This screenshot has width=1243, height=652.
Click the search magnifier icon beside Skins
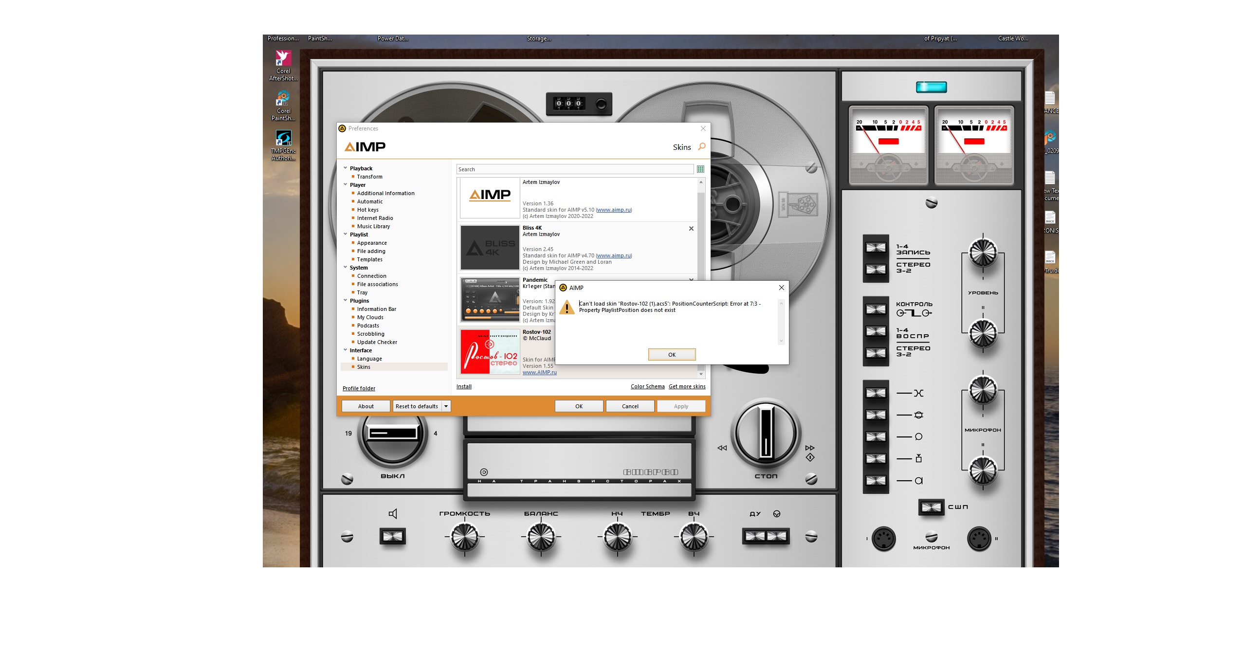tap(701, 146)
